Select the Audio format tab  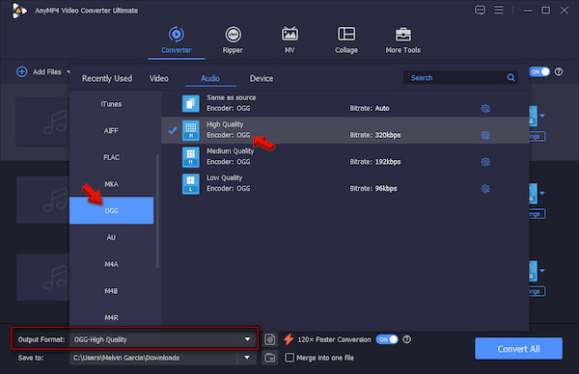tap(210, 79)
